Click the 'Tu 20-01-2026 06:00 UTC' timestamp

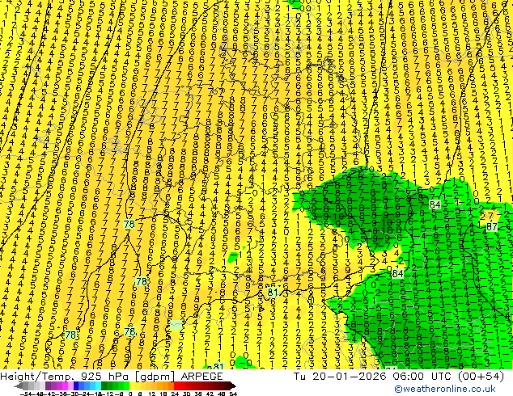[372, 377]
